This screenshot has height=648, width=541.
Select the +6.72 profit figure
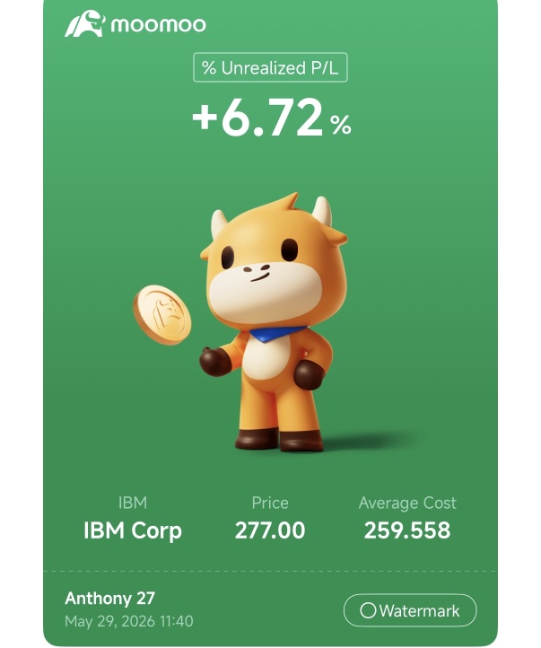(x=257, y=117)
